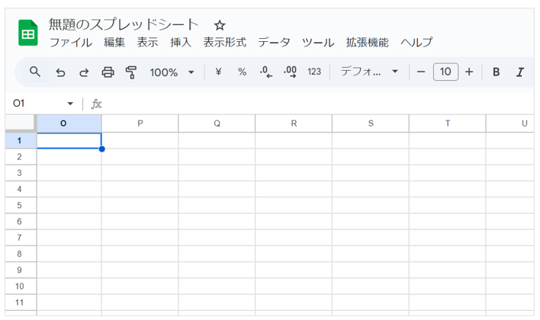Select column O header
The image size is (540, 320).
(x=69, y=123)
